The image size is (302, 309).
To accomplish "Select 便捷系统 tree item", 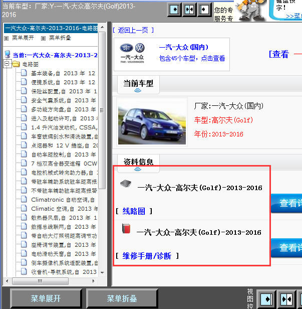I will click(x=64, y=82).
